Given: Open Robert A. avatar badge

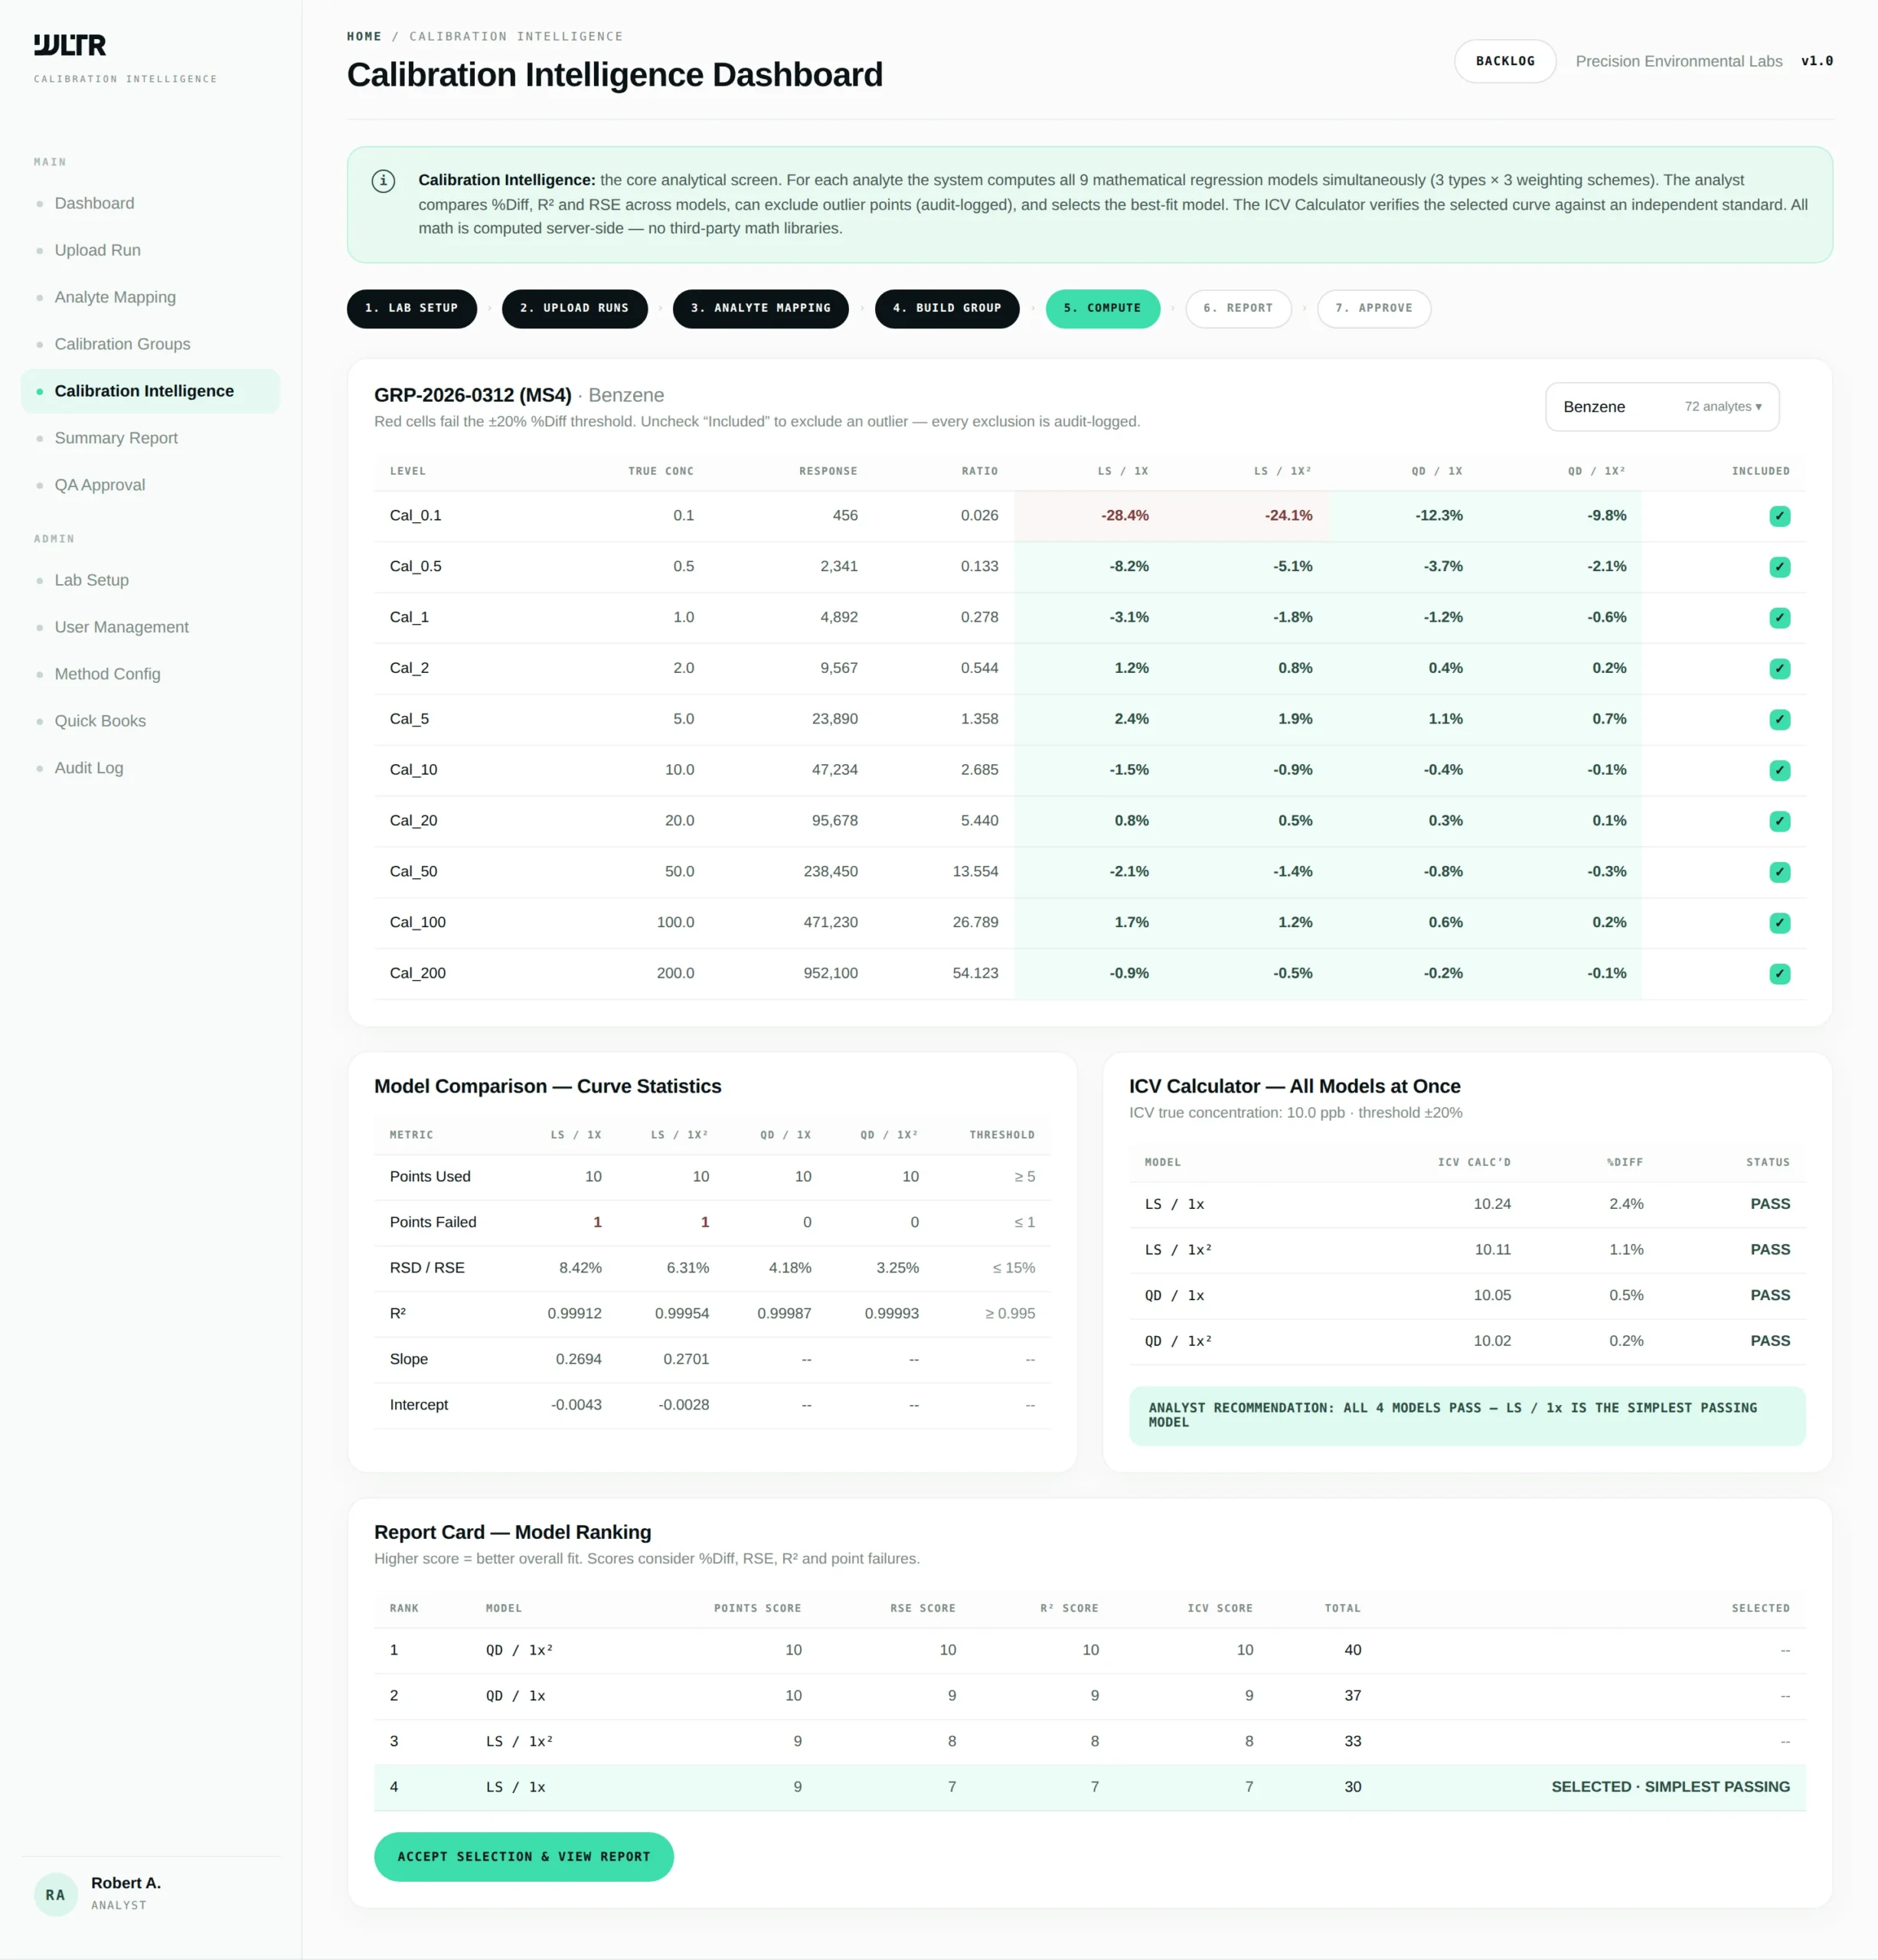Looking at the screenshot, I should click(x=56, y=1894).
